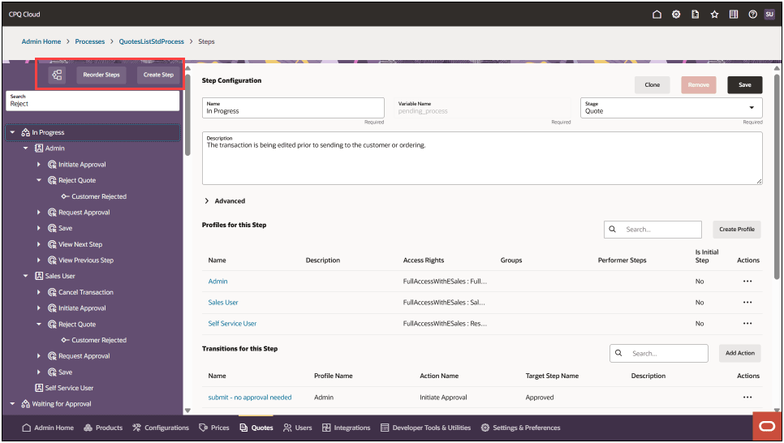Open the book icon in the top bar
The image size is (784, 443).
[x=734, y=15]
